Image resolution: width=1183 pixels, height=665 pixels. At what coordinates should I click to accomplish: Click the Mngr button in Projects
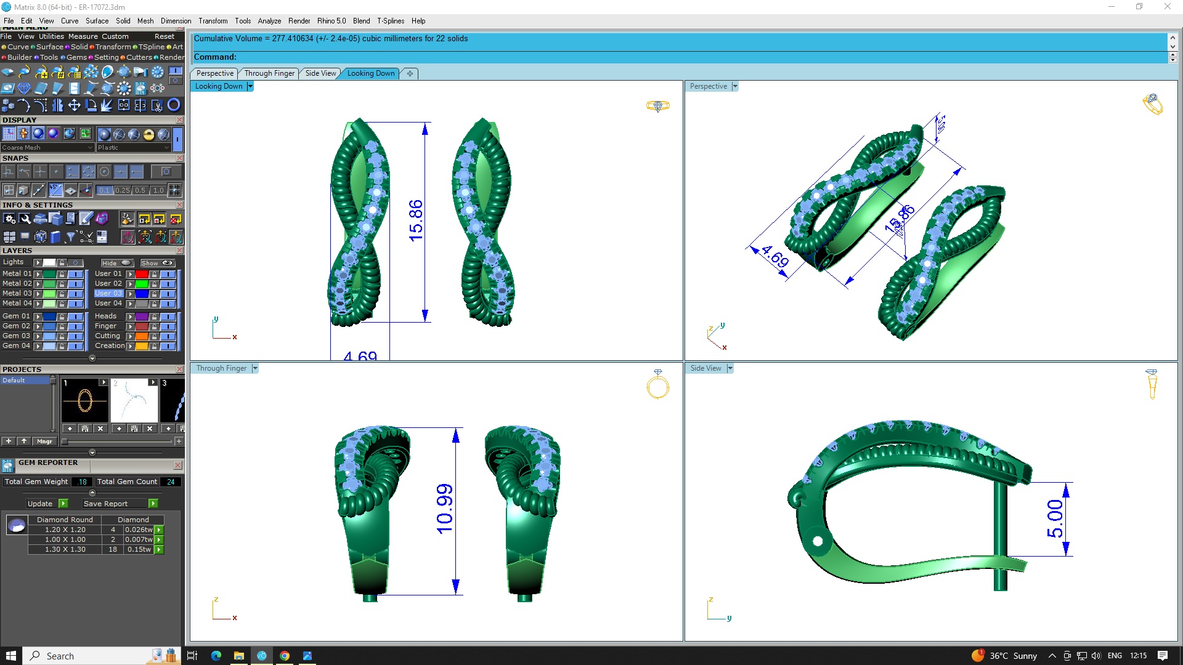click(x=44, y=441)
